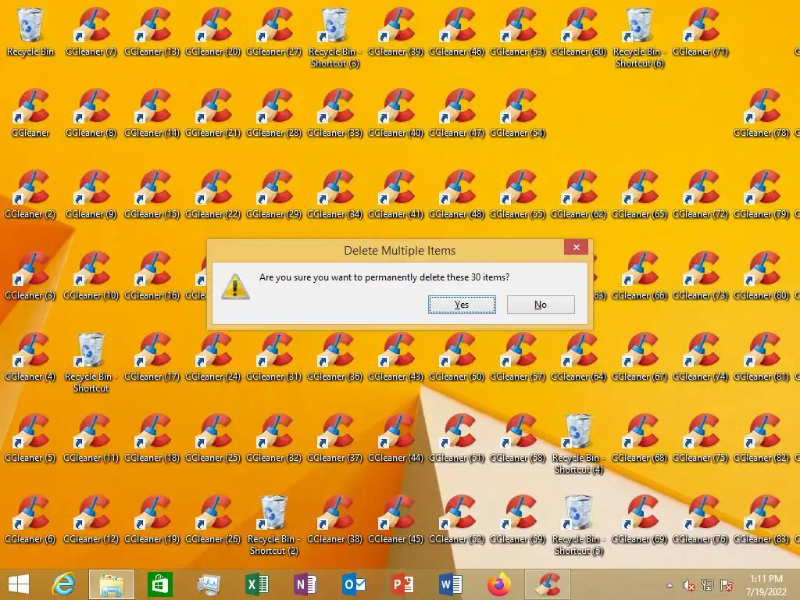Select the CCleaner (78) shortcut
The image size is (800, 600).
tap(761, 112)
